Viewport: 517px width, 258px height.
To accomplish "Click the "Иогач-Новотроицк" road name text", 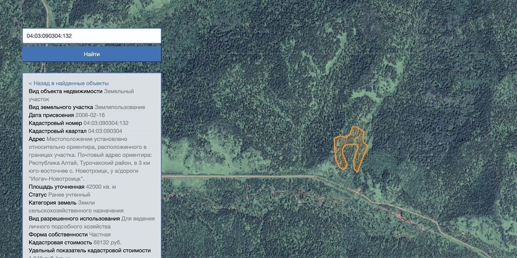I will click(x=57, y=179).
